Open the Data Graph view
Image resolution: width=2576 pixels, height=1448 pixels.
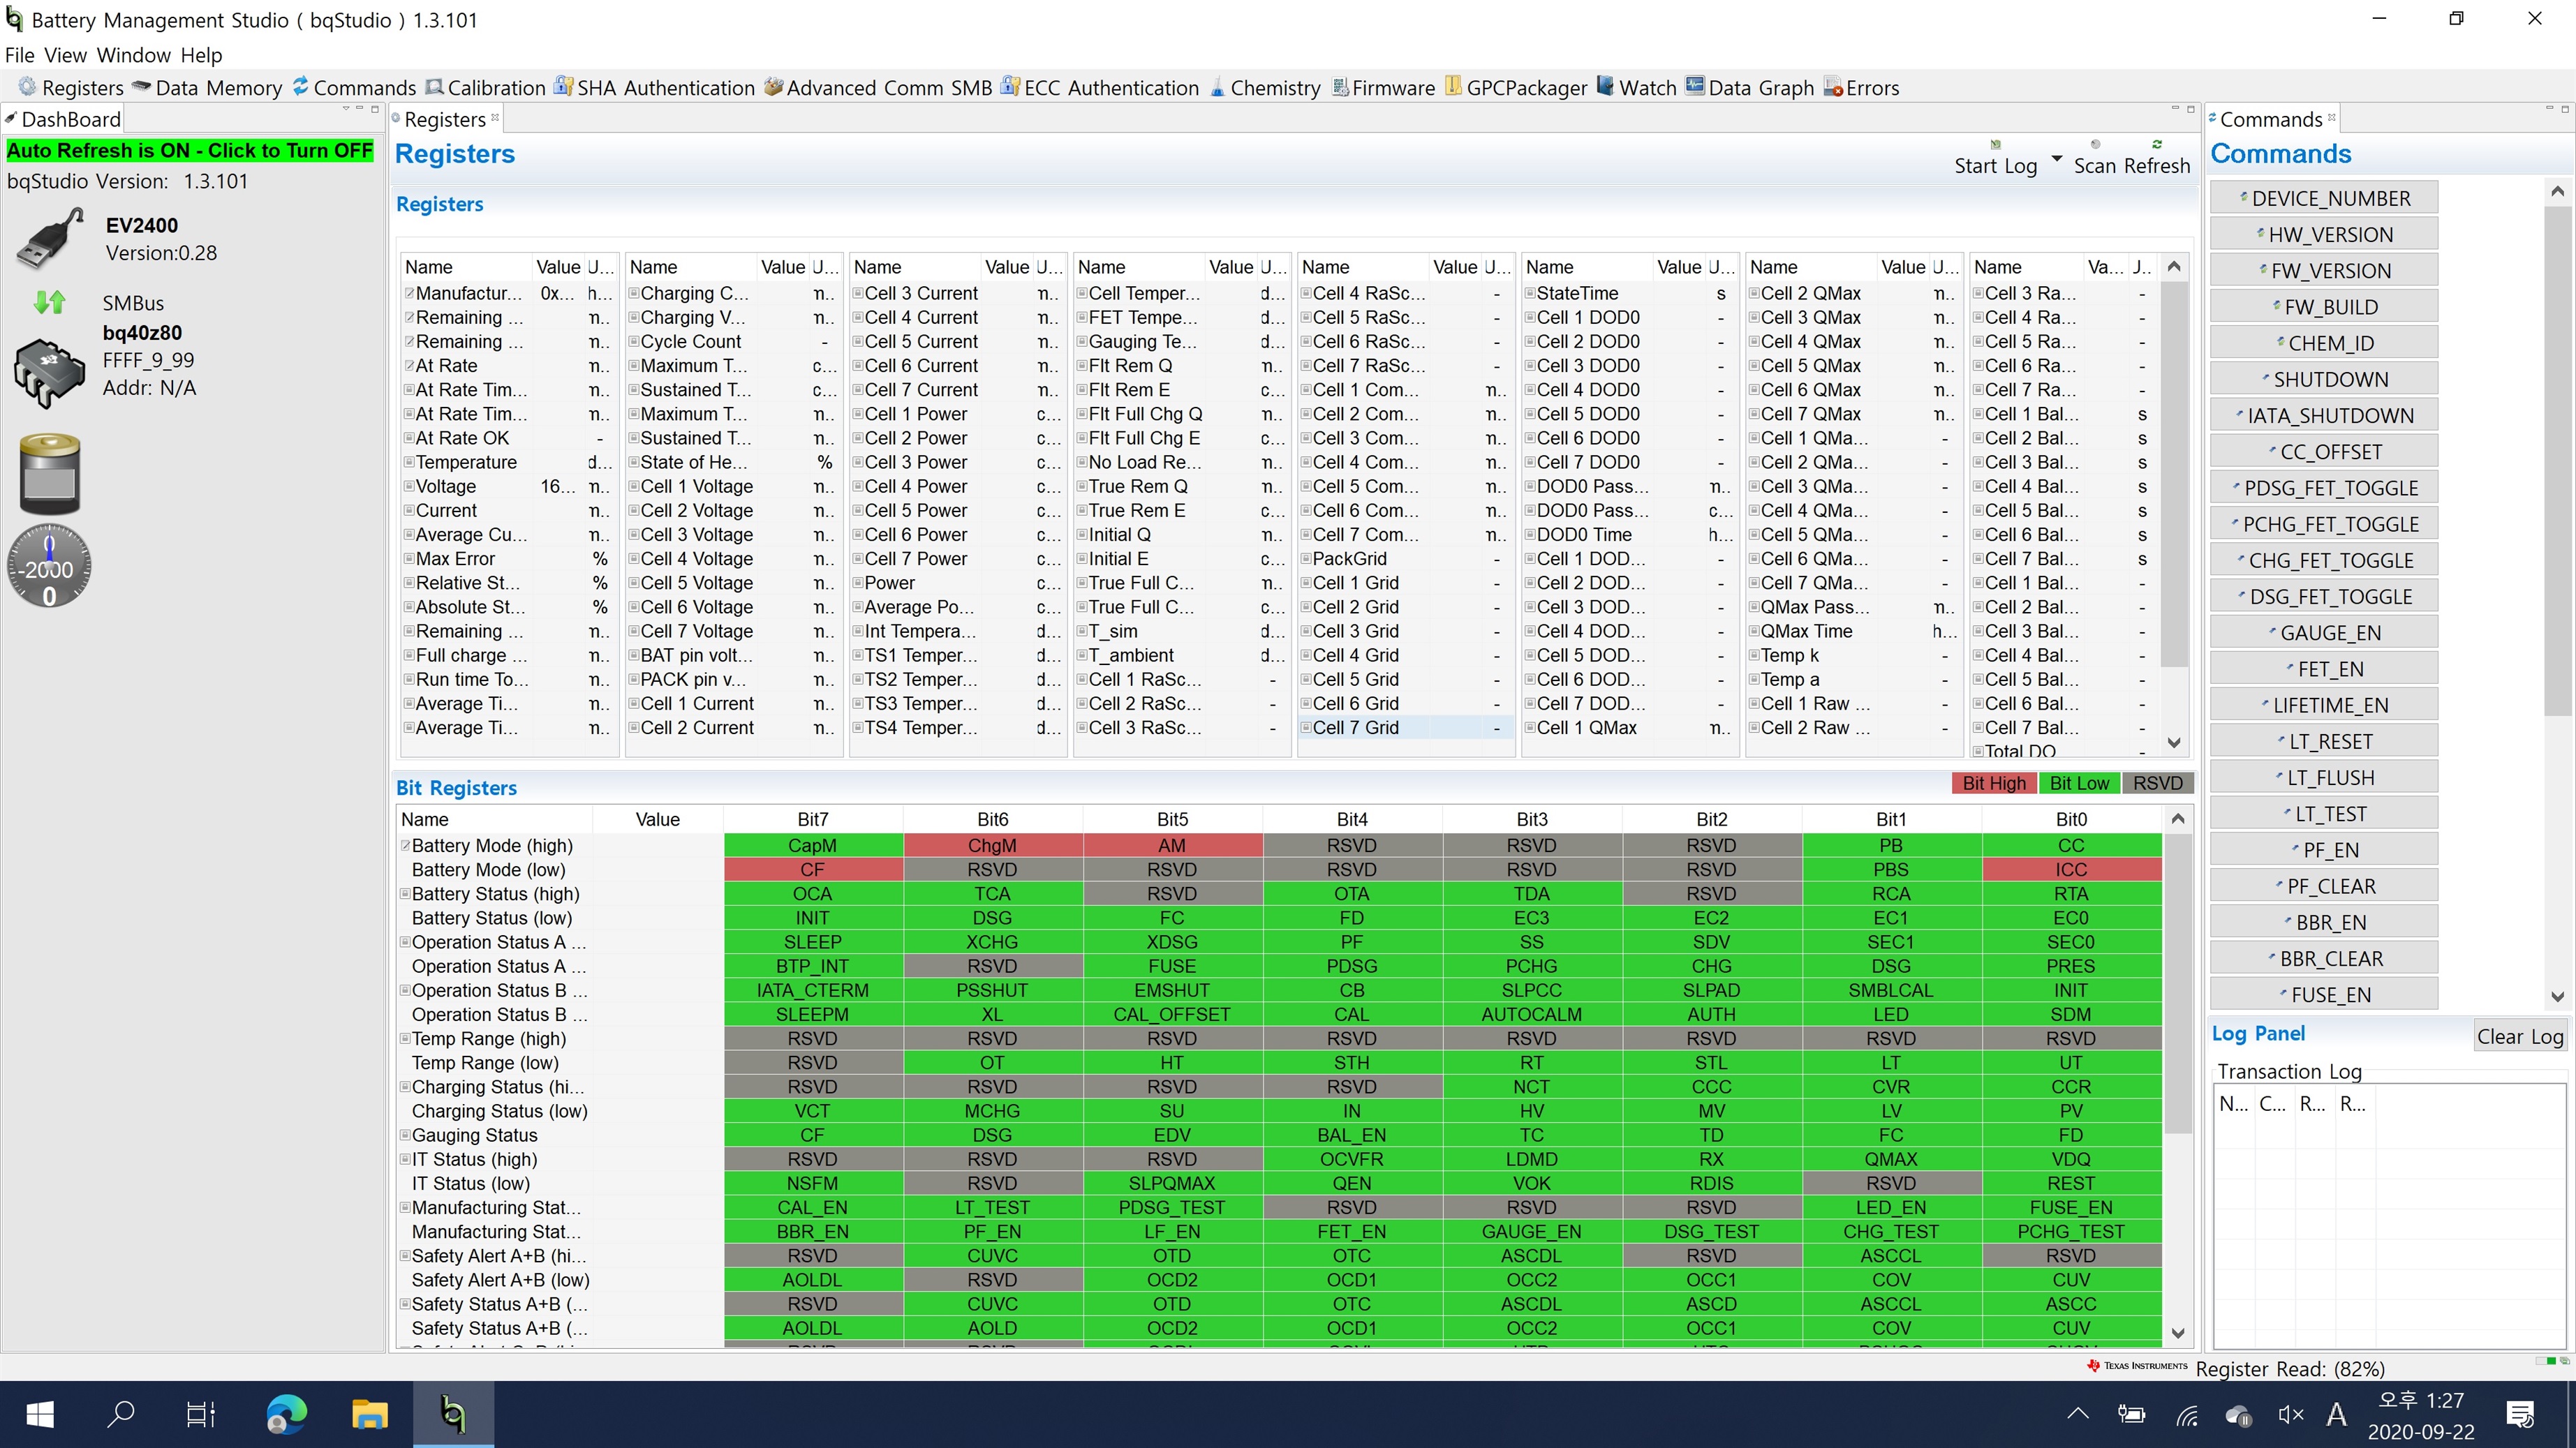[x=1750, y=87]
